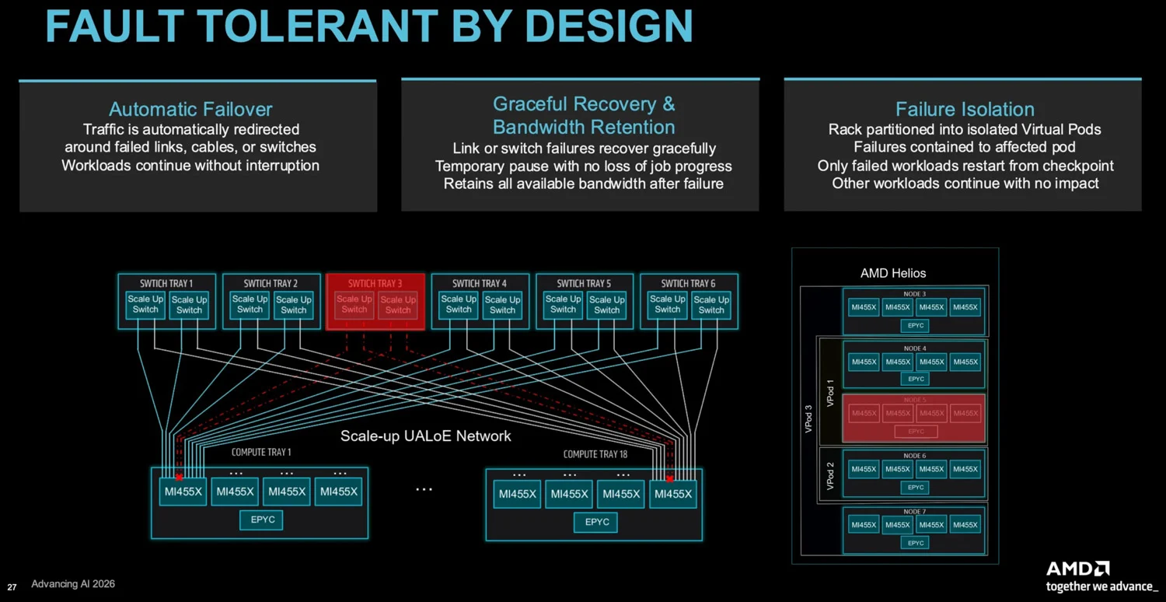
Task: Select the VPod 3 vertical label
Action: (808, 419)
